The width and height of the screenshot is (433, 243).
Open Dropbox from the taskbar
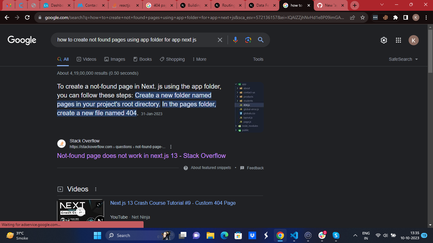click(x=252, y=235)
